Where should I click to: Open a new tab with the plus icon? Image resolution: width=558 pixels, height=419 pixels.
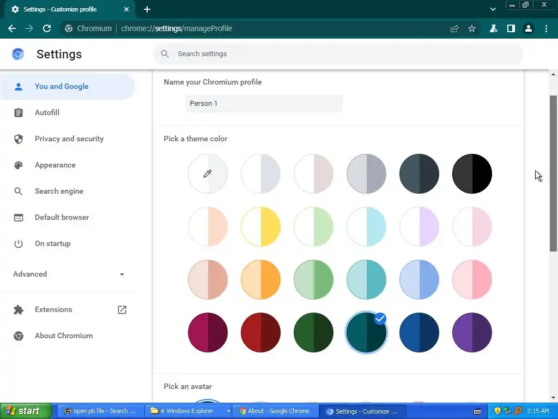click(x=147, y=9)
